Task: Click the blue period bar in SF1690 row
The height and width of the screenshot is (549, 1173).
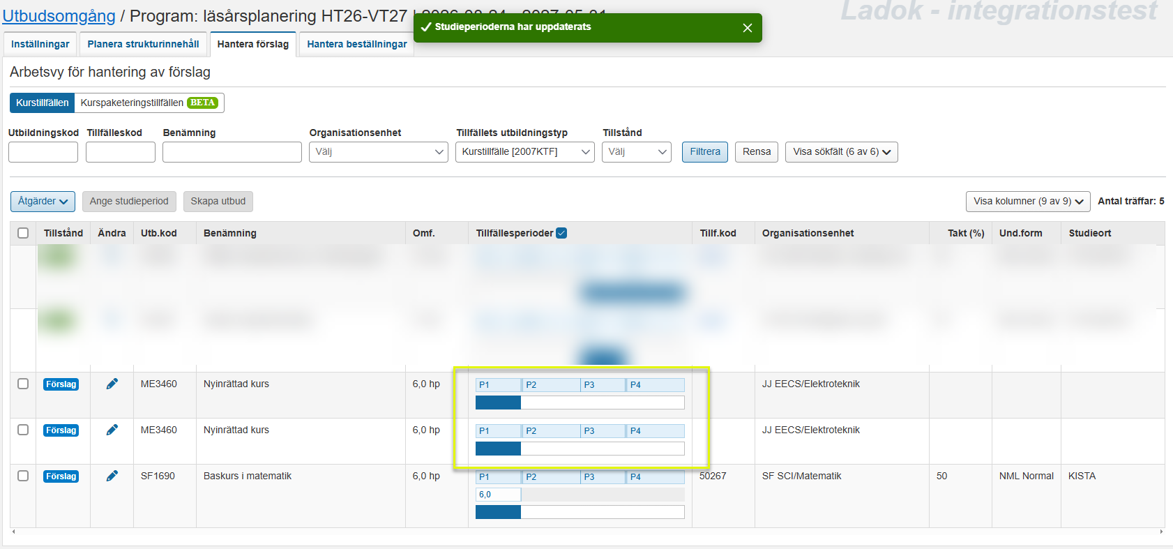Action: click(498, 512)
